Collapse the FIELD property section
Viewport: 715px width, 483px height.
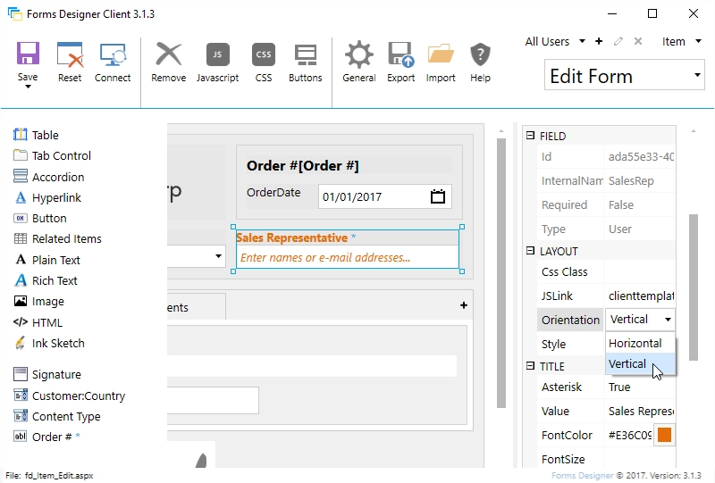(x=530, y=137)
